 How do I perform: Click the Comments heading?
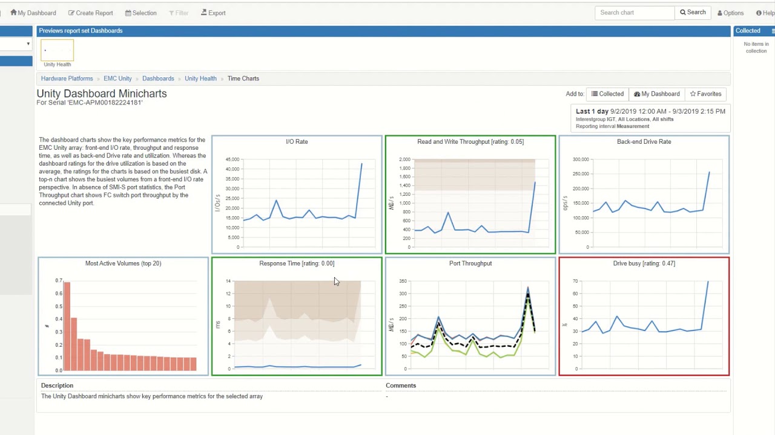pyautogui.click(x=401, y=385)
